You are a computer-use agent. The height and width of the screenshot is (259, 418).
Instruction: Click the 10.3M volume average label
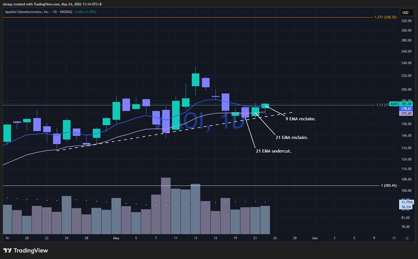[405, 207]
